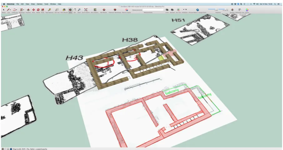Image resolution: width=283 pixels, height=150 pixels.
Task: Open the Apple menu
Action: pyautogui.click(x=4, y=4)
